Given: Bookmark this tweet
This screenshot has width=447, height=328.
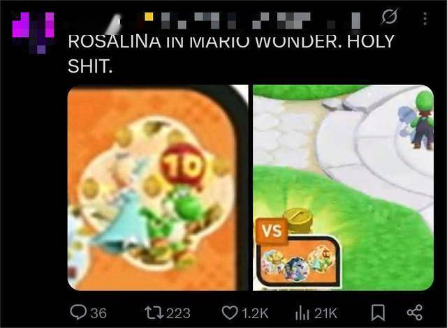Looking at the screenshot, I should pyautogui.click(x=378, y=313).
